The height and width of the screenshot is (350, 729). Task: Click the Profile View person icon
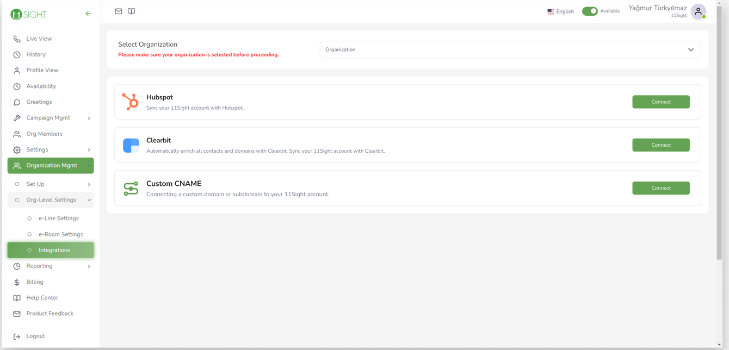(17, 70)
